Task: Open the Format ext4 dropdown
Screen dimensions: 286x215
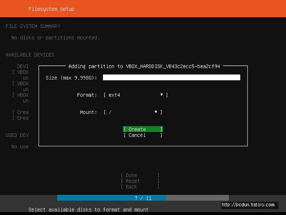Action: coord(136,95)
